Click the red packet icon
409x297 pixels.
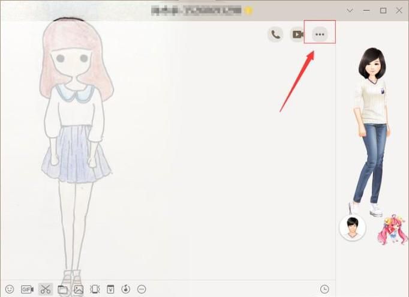click(110, 289)
